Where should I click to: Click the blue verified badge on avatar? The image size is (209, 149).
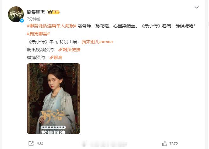tap(22, 21)
